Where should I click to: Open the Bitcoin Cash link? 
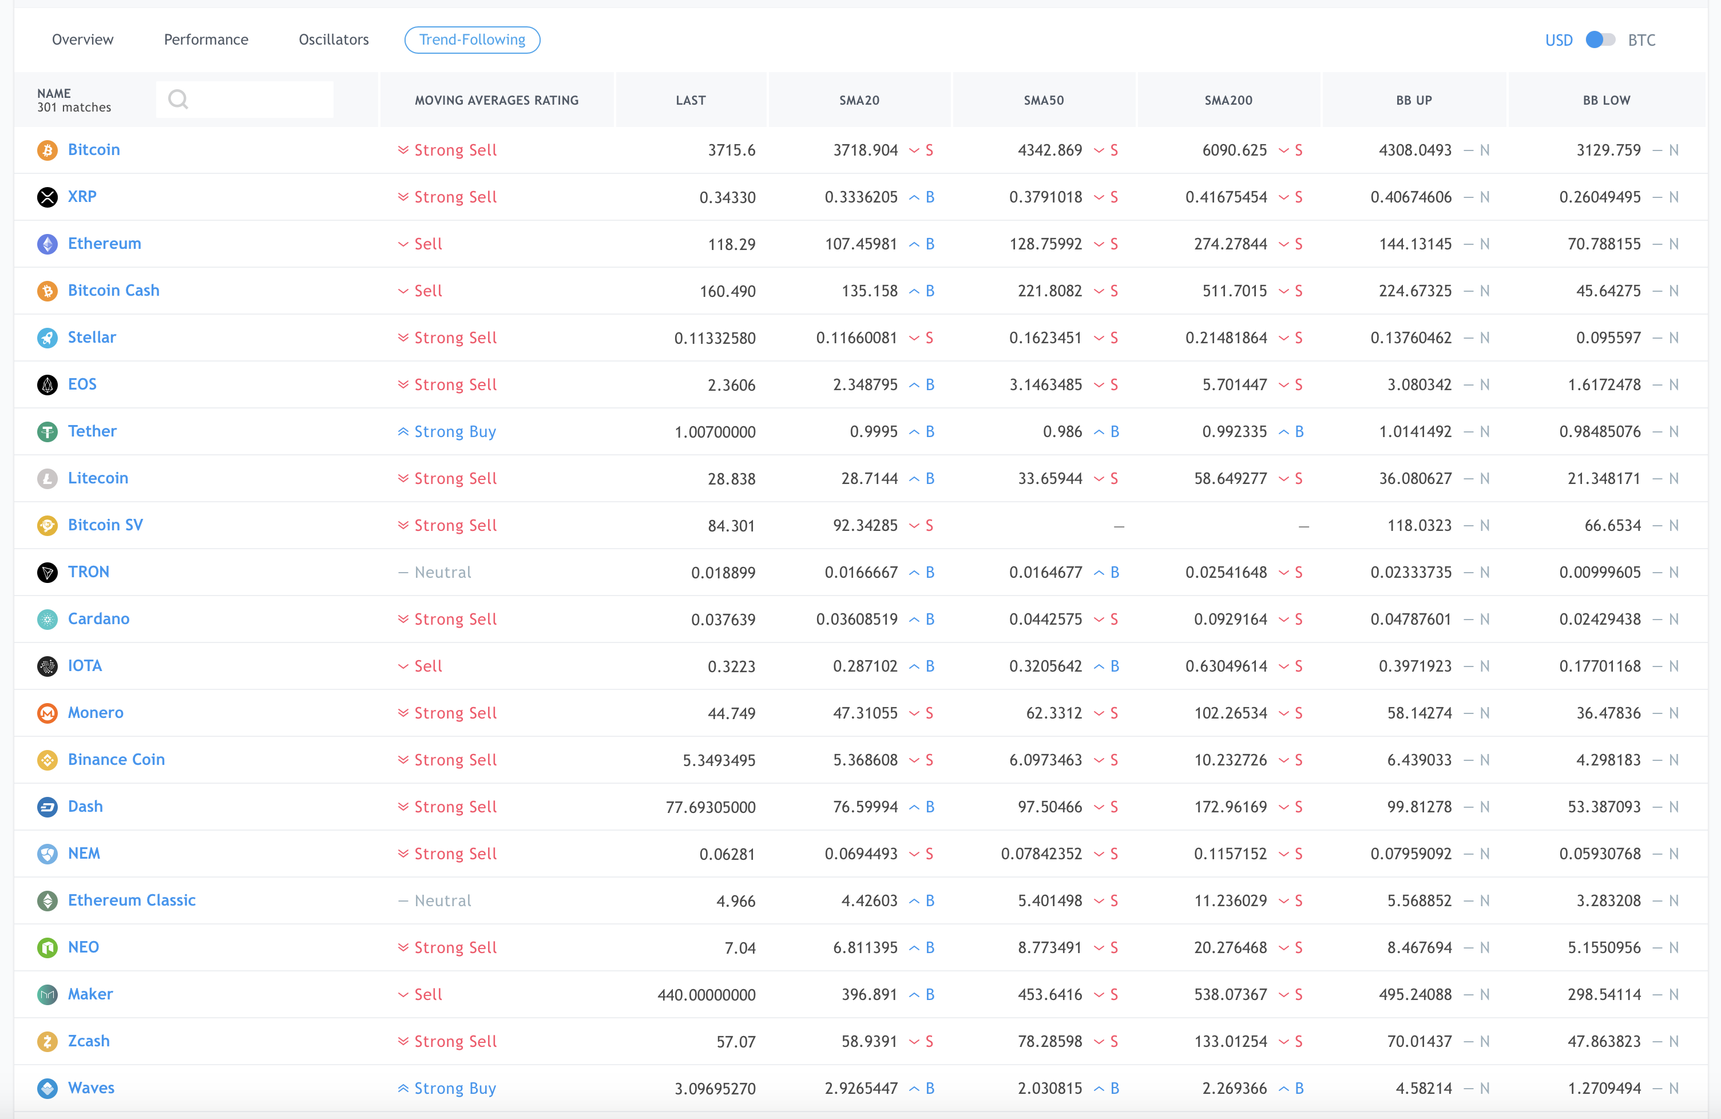[113, 291]
